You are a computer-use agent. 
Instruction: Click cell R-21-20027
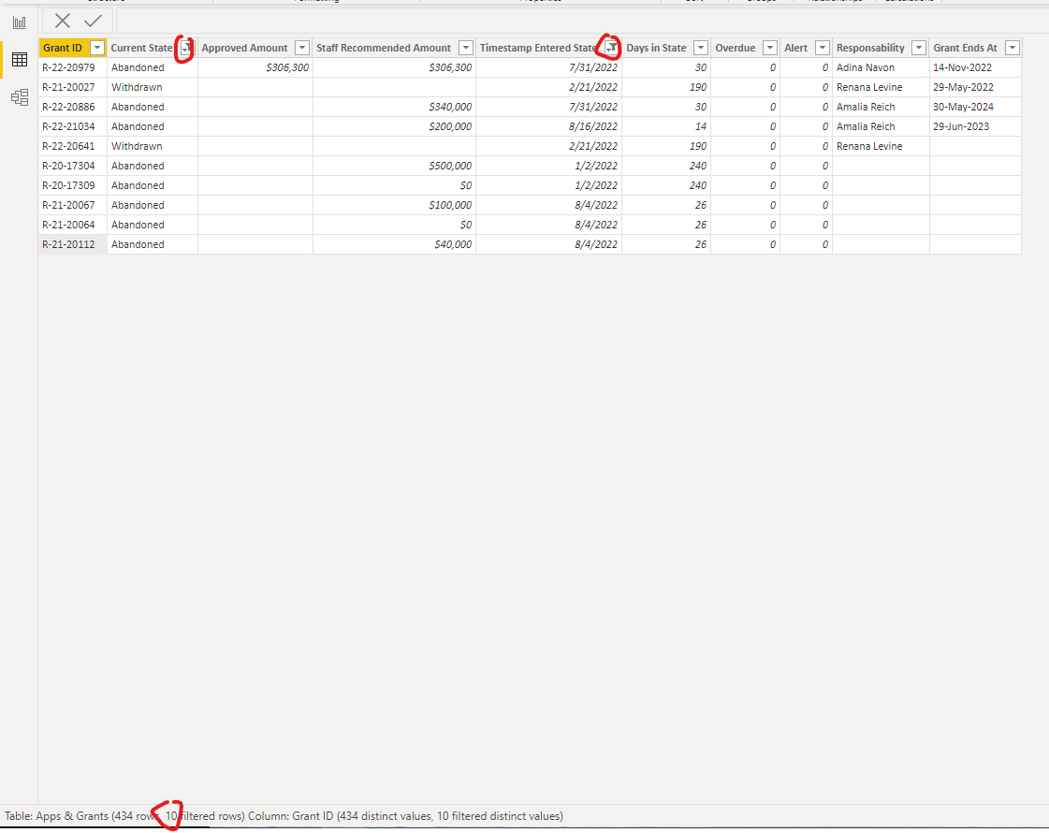(73, 87)
